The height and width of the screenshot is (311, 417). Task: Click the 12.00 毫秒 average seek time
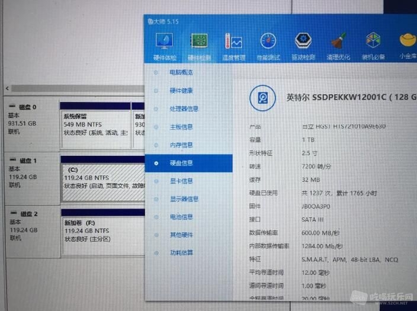pyautogui.click(x=315, y=272)
